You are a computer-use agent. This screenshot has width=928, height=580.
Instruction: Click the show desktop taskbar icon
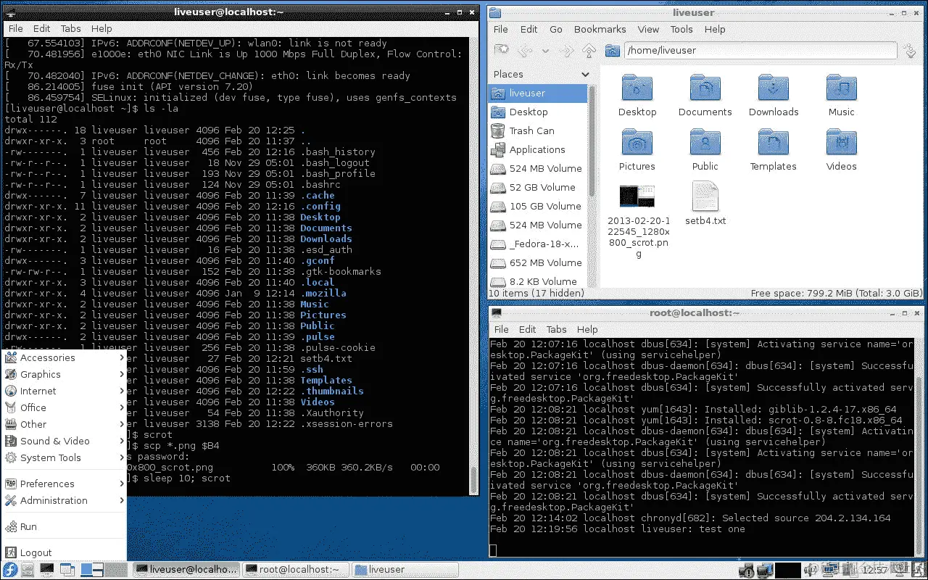67,570
